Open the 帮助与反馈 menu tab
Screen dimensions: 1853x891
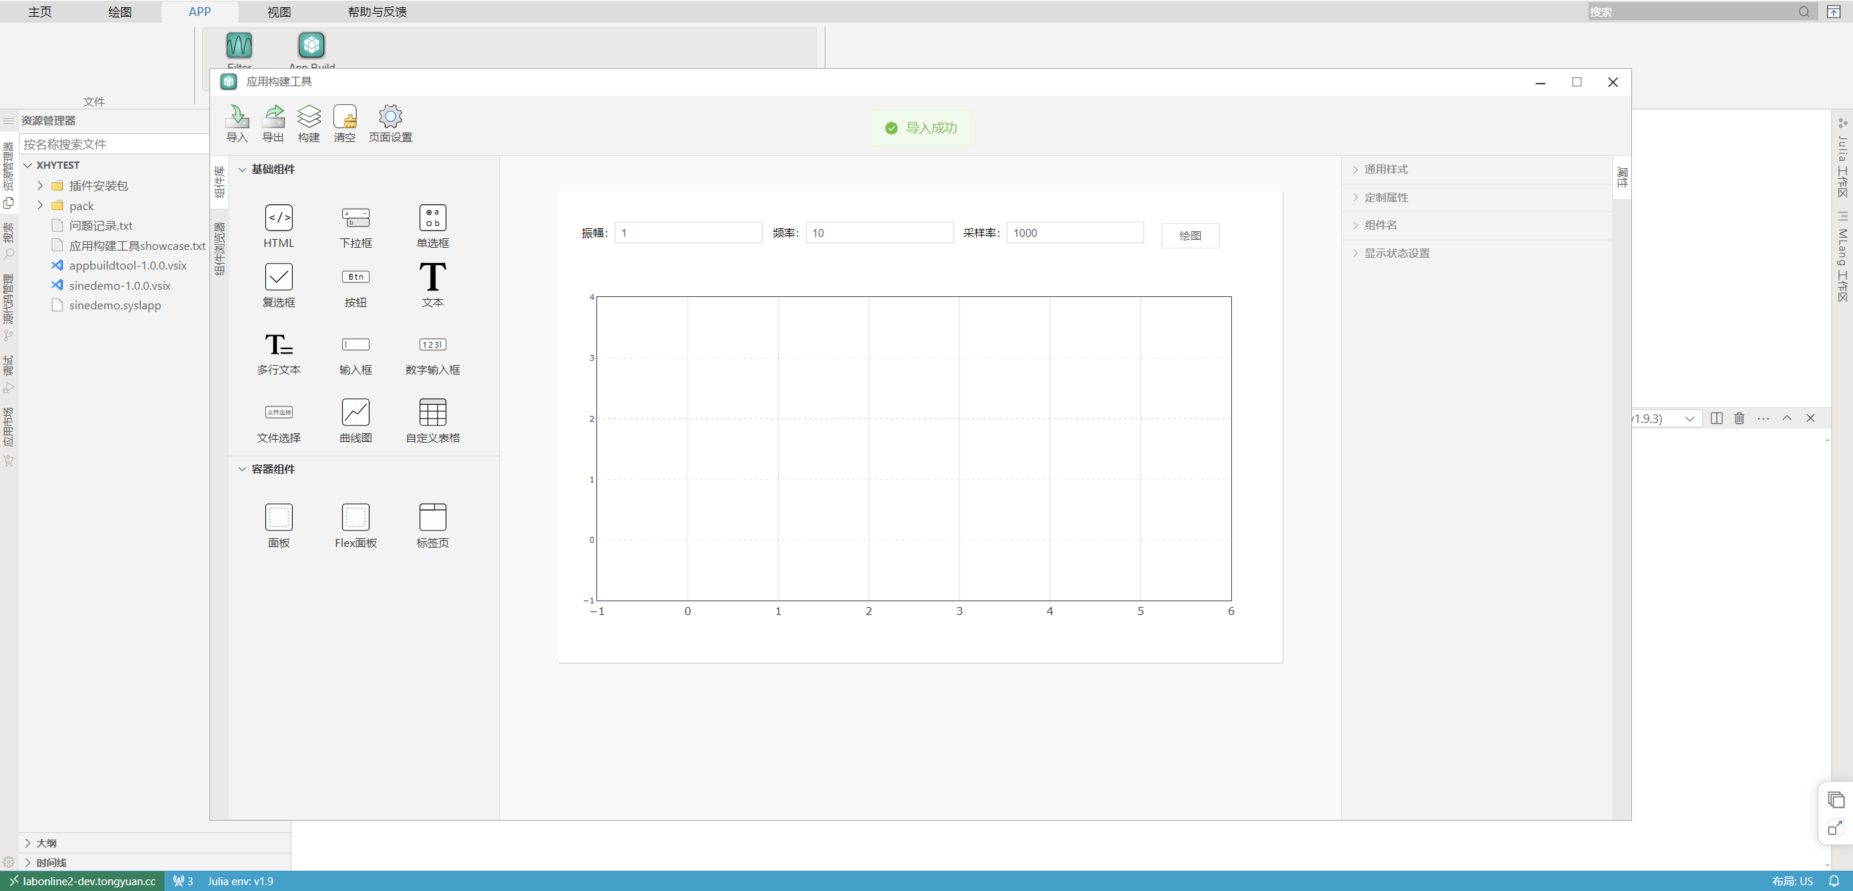(x=377, y=12)
